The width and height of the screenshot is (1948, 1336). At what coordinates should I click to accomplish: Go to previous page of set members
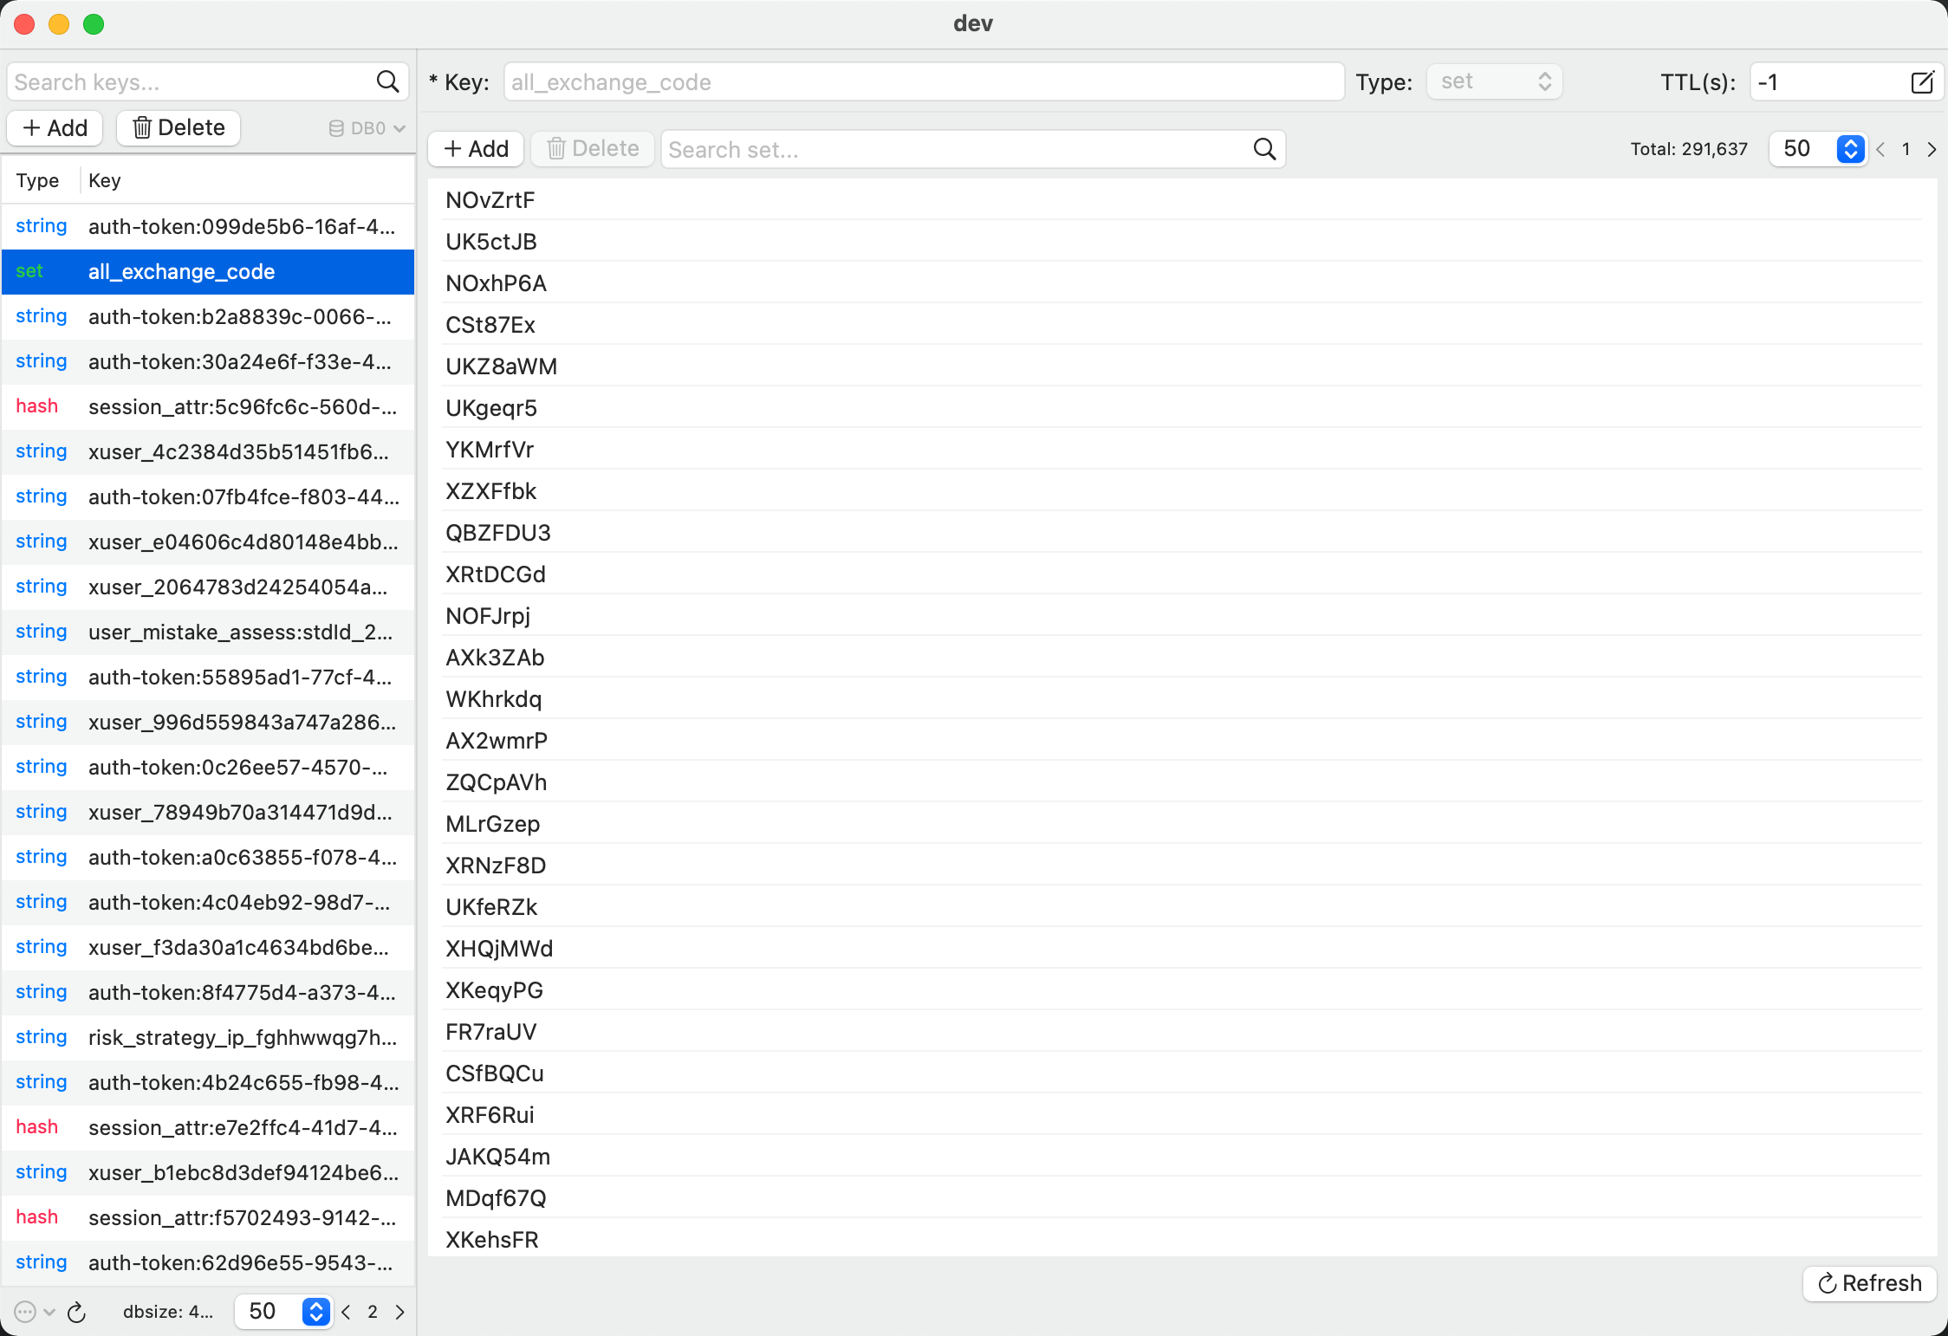tap(1880, 149)
